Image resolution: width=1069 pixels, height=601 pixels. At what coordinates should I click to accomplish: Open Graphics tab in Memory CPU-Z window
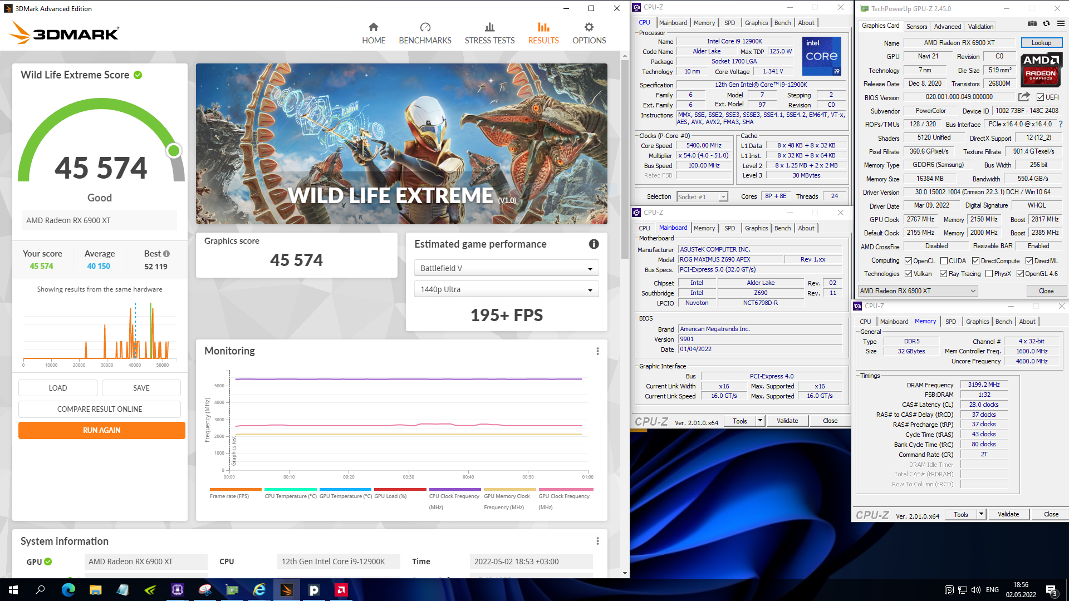977,322
